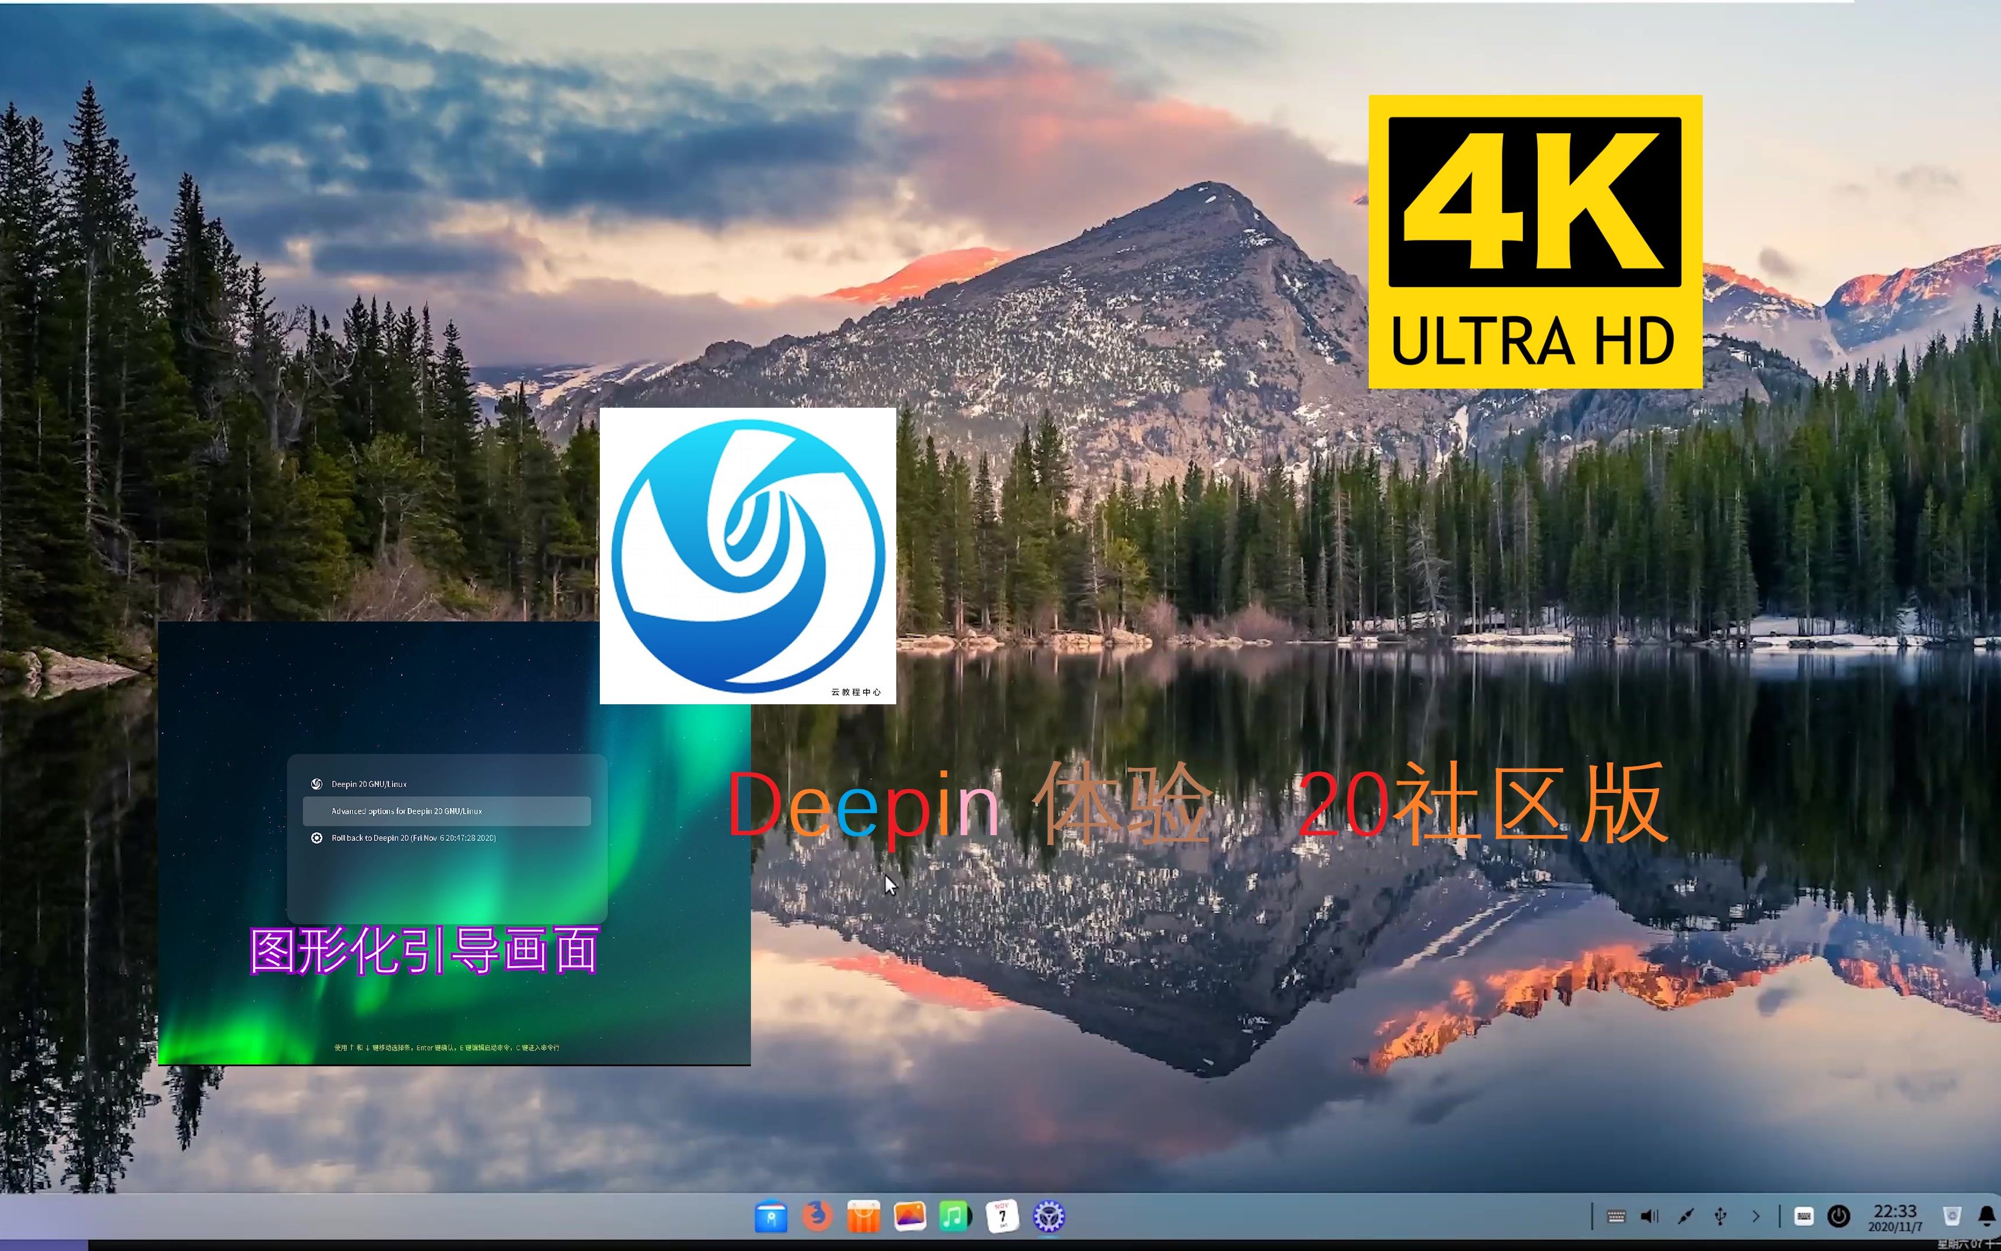Screen dimensions: 2001x1251
Task: Open the Calendar dock icon showing 7
Action: (1002, 1217)
